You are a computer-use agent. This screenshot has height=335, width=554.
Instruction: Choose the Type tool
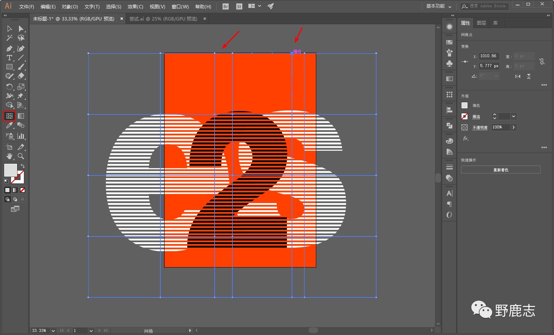pyautogui.click(x=9, y=58)
